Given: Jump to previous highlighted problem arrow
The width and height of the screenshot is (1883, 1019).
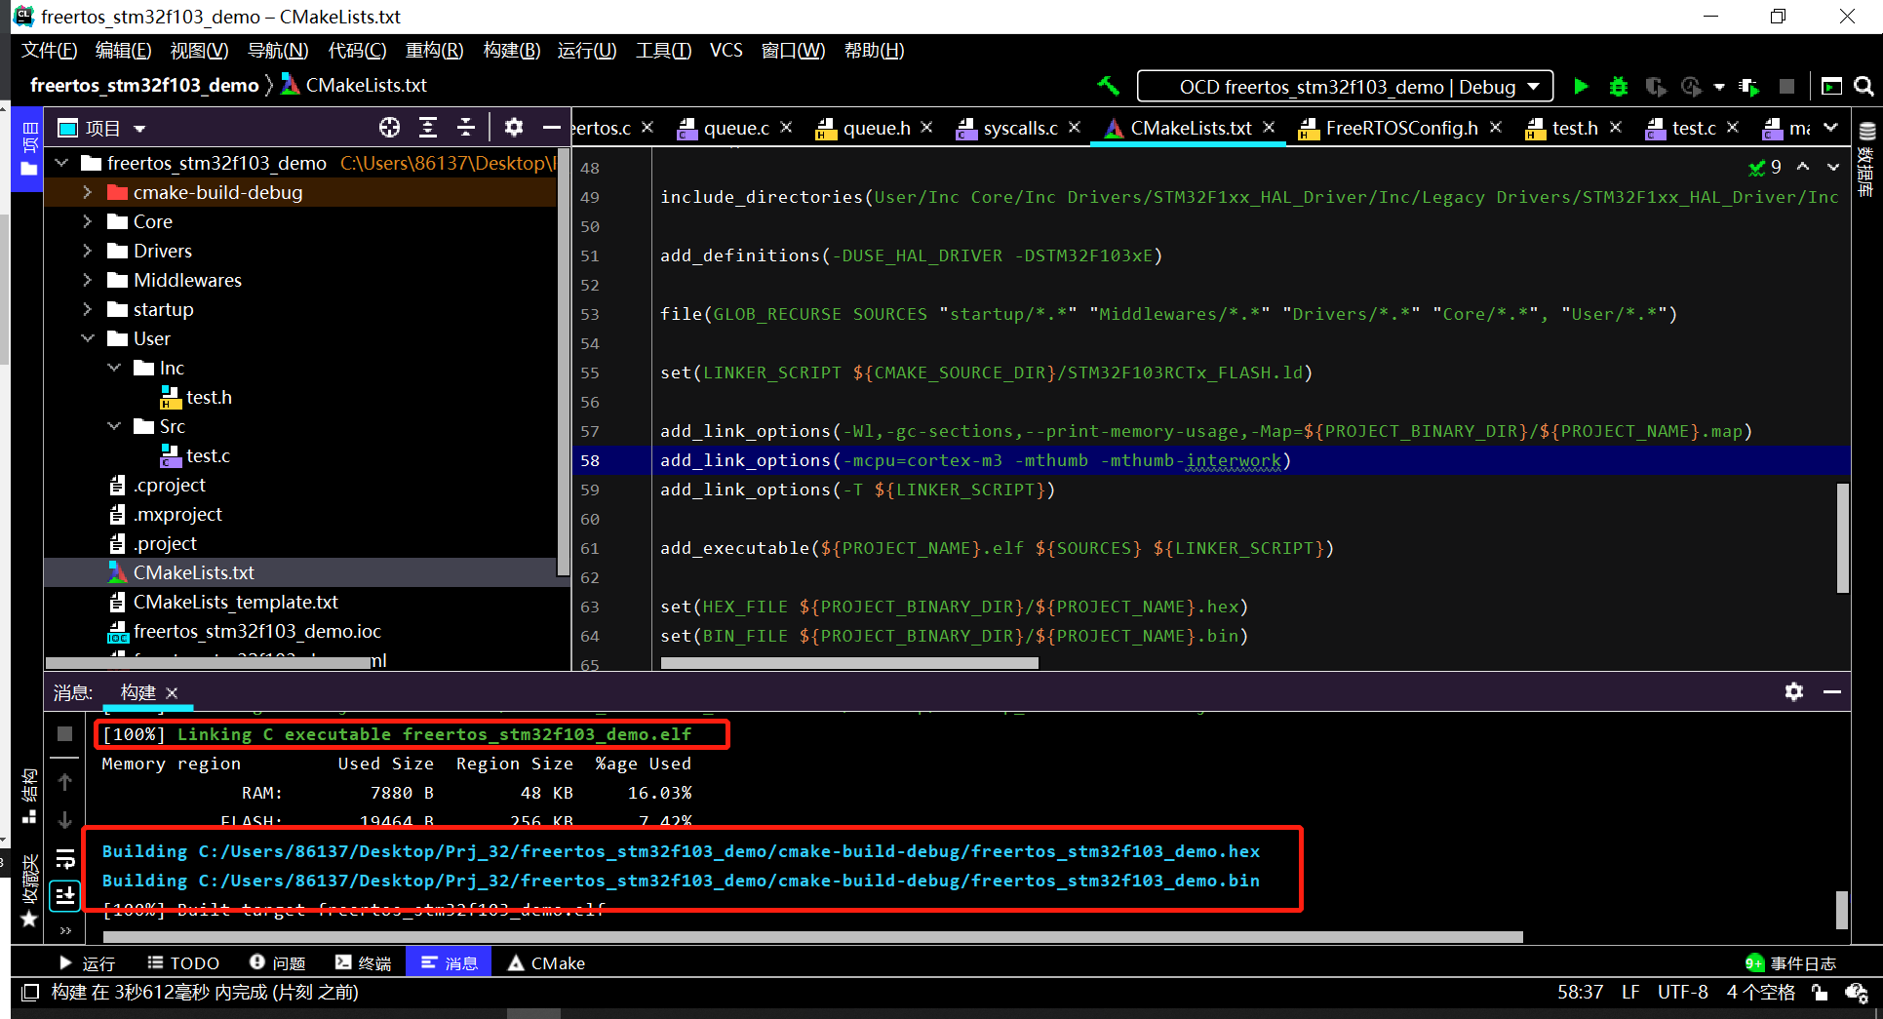Looking at the screenshot, I should point(1803,167).
